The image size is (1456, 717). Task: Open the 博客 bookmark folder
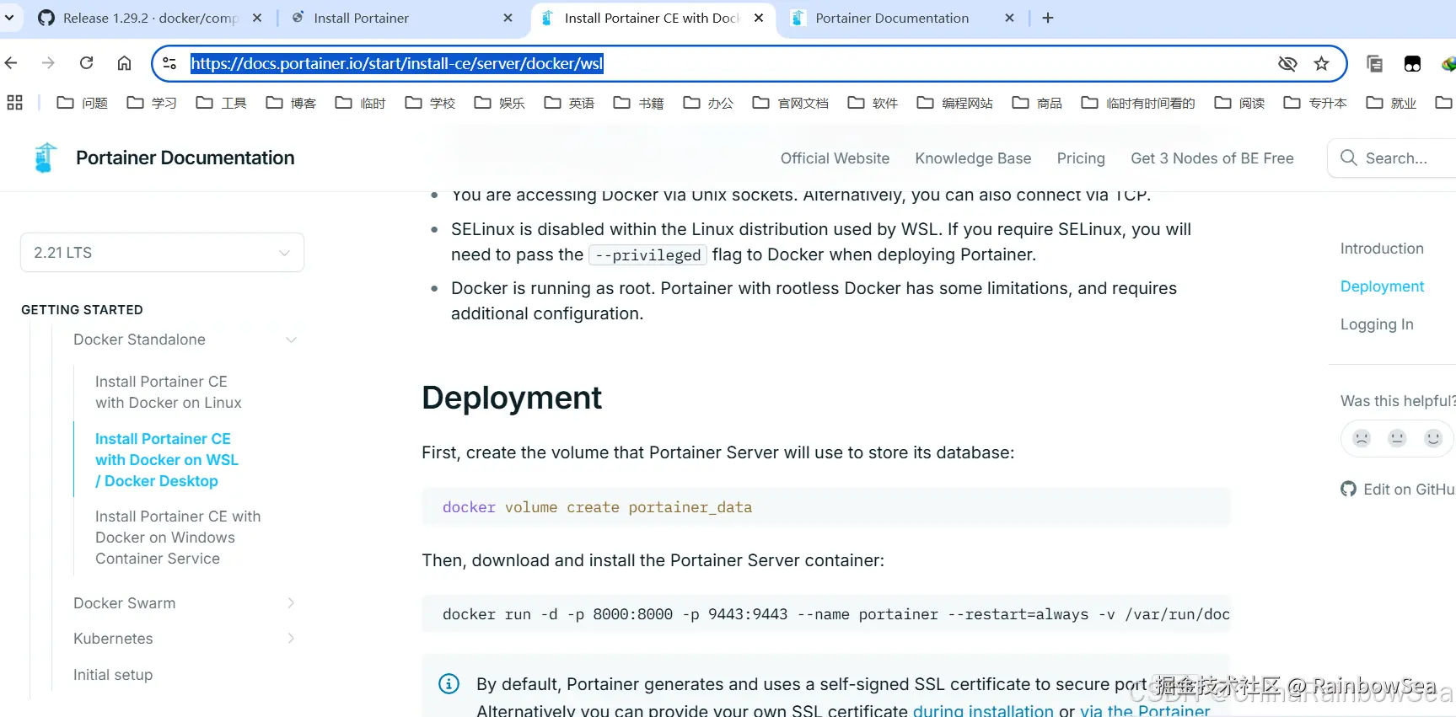coord(291,103)
